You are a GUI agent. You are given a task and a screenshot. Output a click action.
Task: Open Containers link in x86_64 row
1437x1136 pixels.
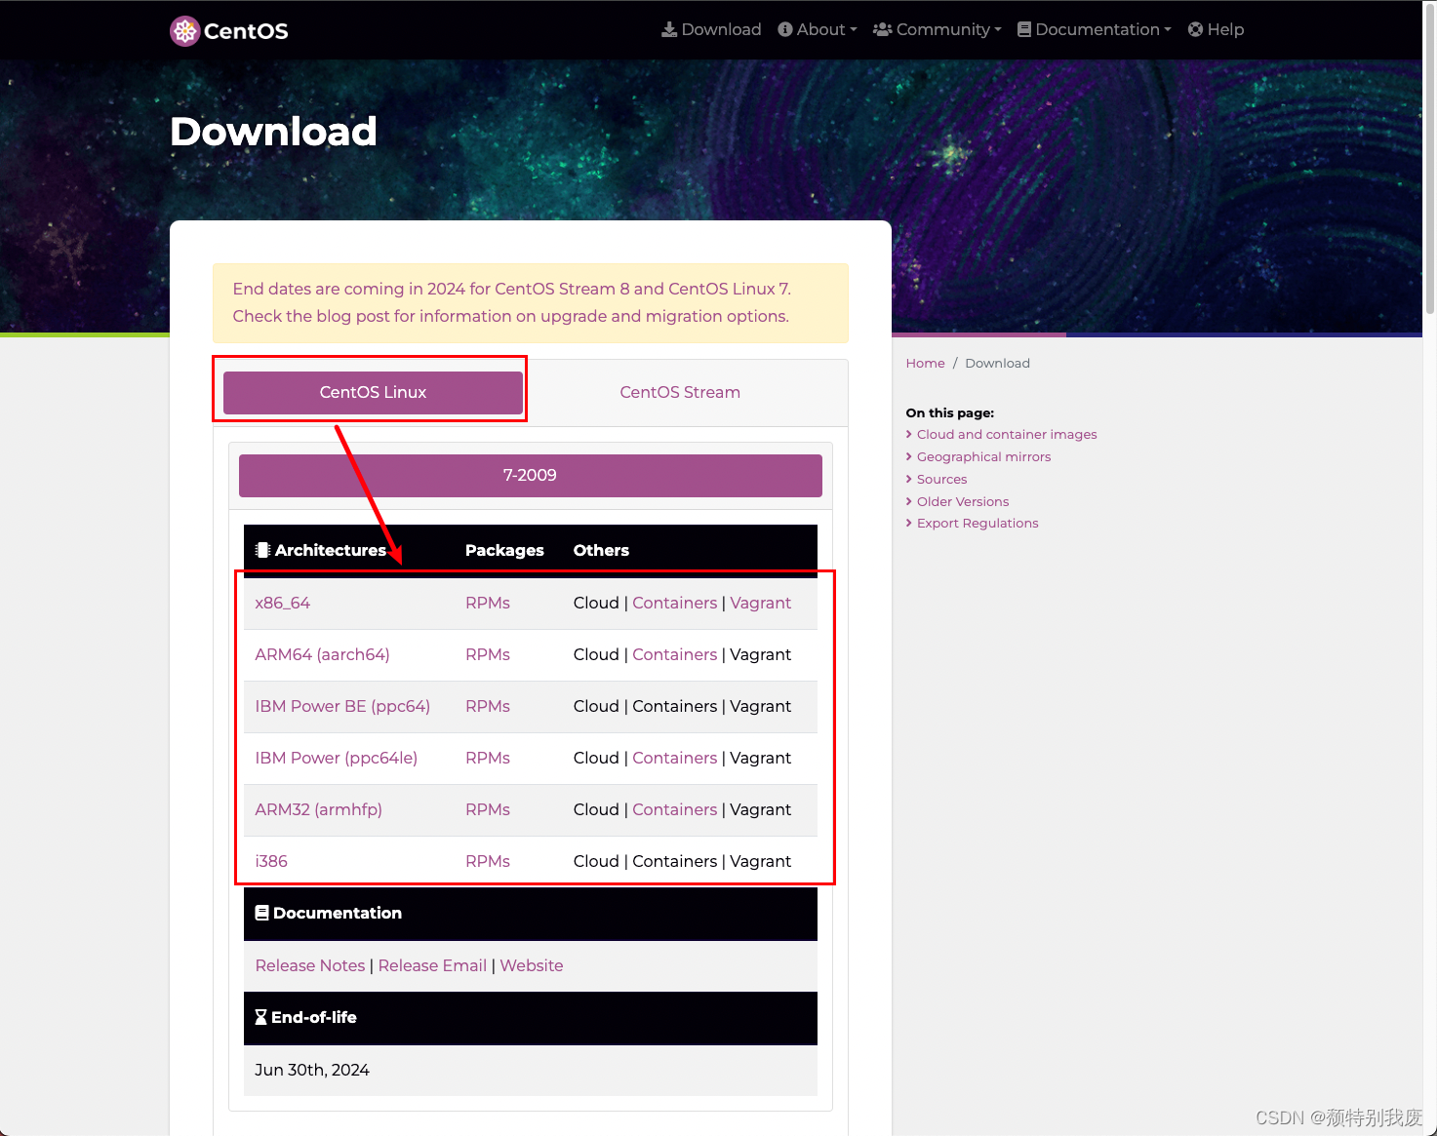[x=674, y=603]
